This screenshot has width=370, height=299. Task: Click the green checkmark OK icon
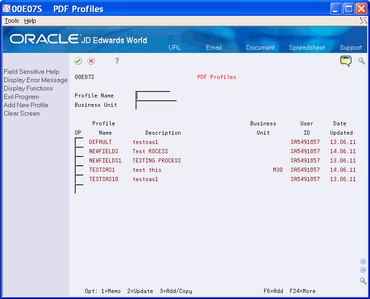pos(78,61)
